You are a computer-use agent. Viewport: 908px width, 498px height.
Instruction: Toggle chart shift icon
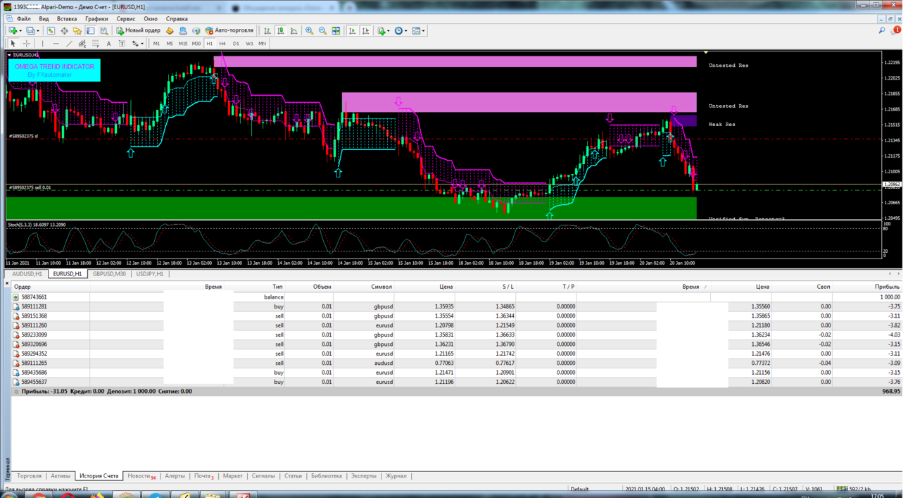[366, 31]
